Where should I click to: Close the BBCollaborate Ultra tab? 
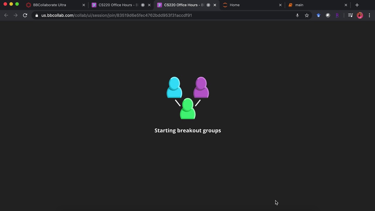83,5
